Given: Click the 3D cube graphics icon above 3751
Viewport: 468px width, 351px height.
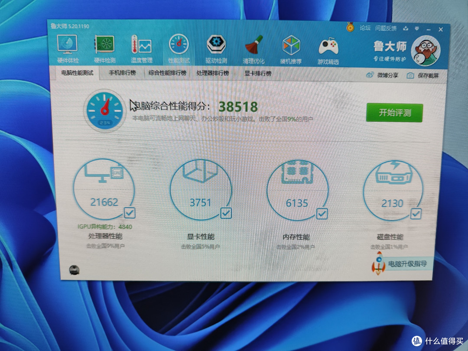Looking at the screenshot, I should tap(200, 171).
